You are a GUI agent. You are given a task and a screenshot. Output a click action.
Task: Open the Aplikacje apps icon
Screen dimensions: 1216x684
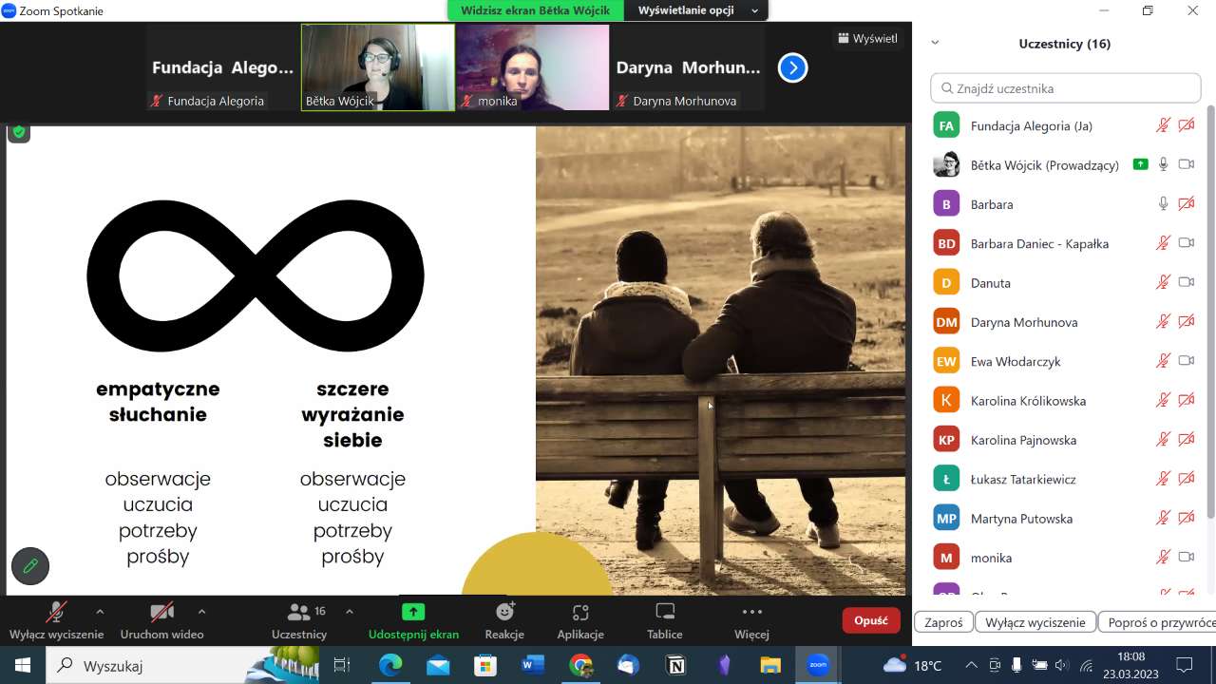(x=580, y=613)
